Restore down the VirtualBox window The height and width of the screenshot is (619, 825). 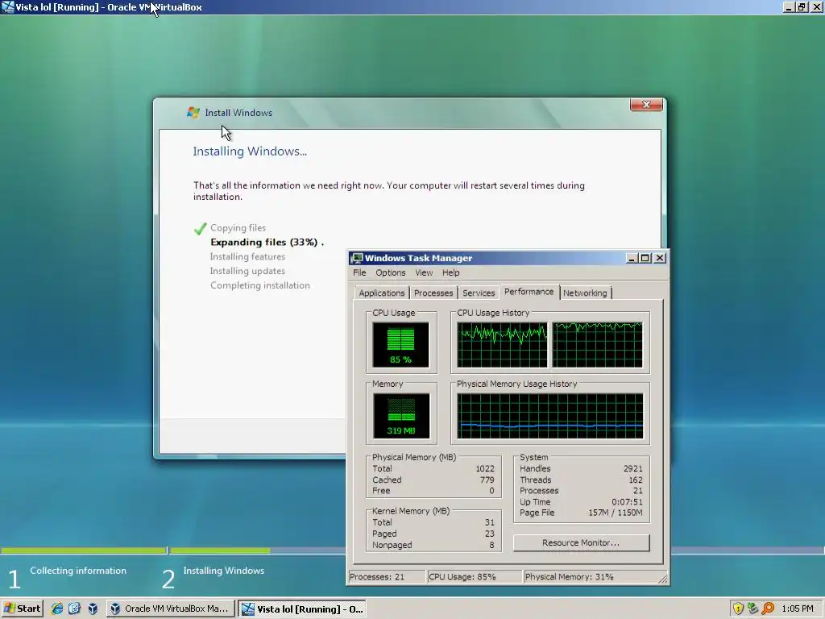point(802,6)
